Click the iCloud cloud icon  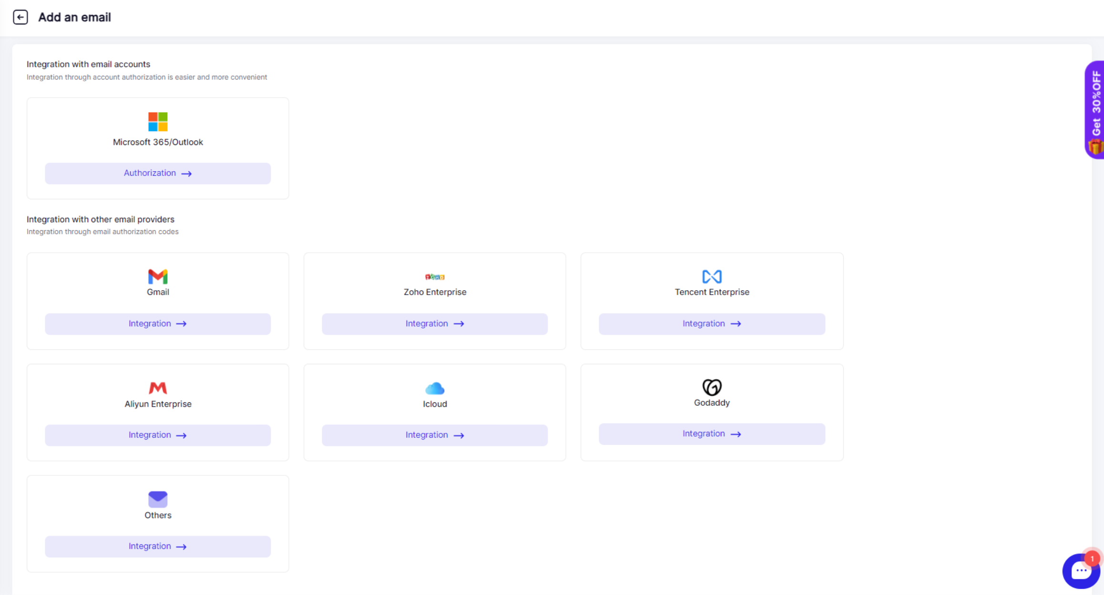click(435, 389)
